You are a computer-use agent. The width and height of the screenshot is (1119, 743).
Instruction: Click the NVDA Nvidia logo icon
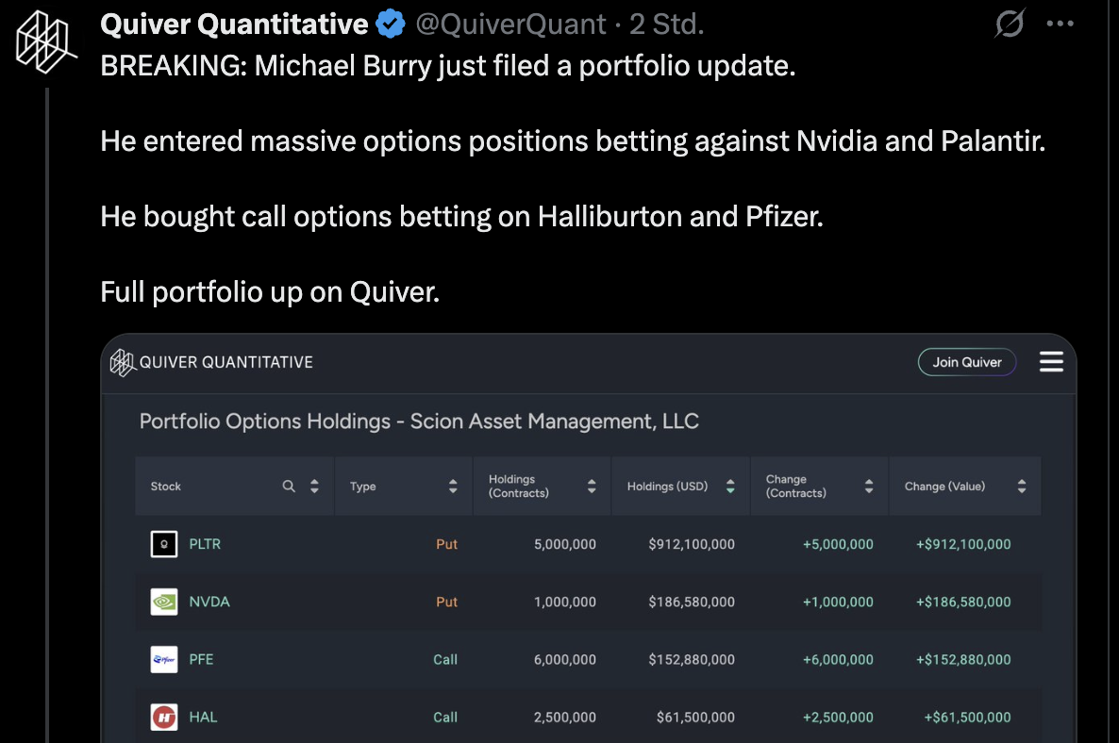(164, 602)
